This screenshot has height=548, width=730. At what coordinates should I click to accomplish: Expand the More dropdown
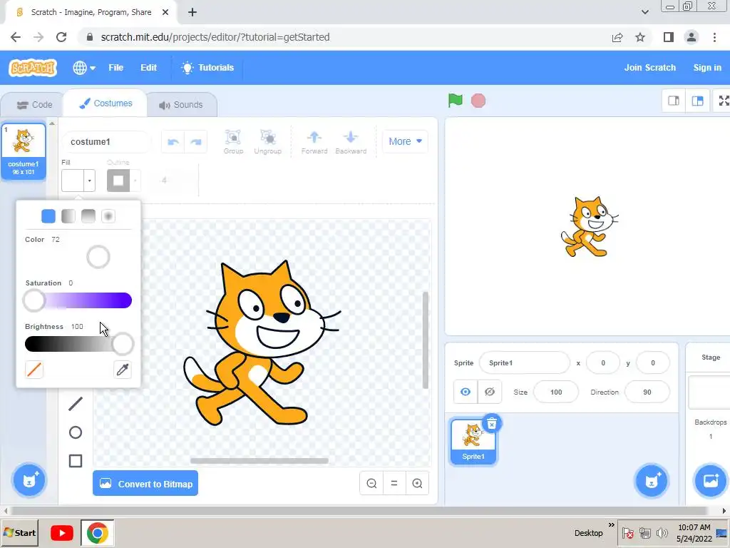coord(405,141)
